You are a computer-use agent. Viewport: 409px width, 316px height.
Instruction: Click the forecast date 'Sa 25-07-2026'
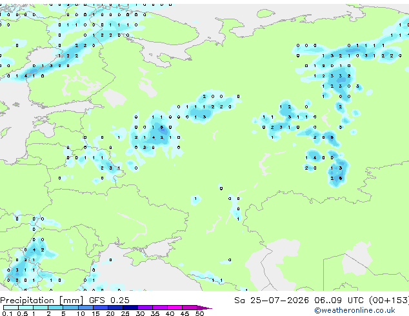pos(272,301)
